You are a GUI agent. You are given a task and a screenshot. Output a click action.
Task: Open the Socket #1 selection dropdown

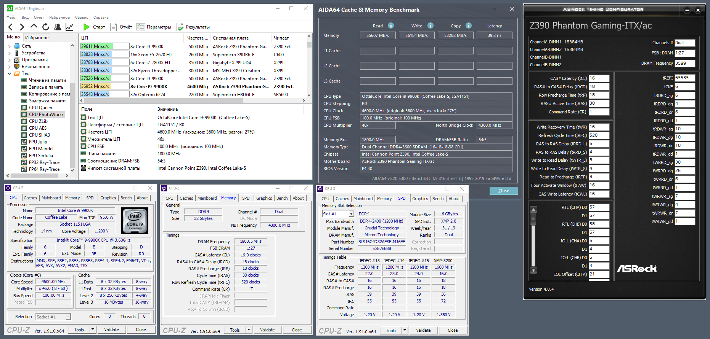pyautogui.click(x=67, y=317)
